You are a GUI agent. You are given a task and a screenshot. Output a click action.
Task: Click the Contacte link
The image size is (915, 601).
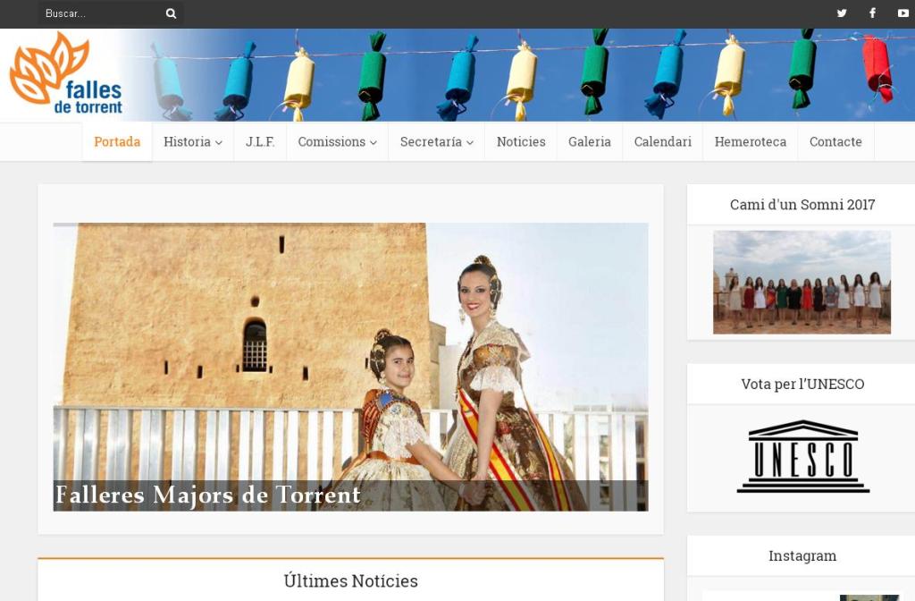(x=835, y=141)
